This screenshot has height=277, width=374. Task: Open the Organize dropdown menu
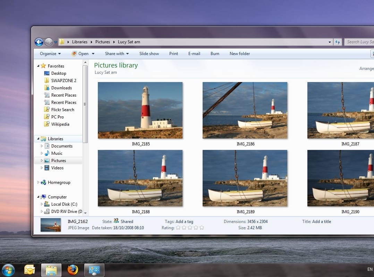tap(50, 54)
